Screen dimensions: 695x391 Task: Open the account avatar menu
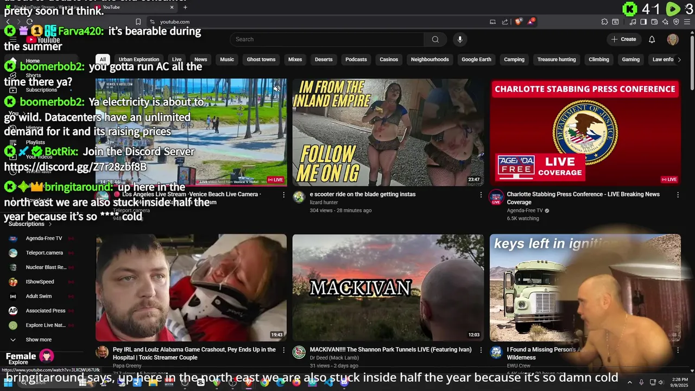(673, 39)
